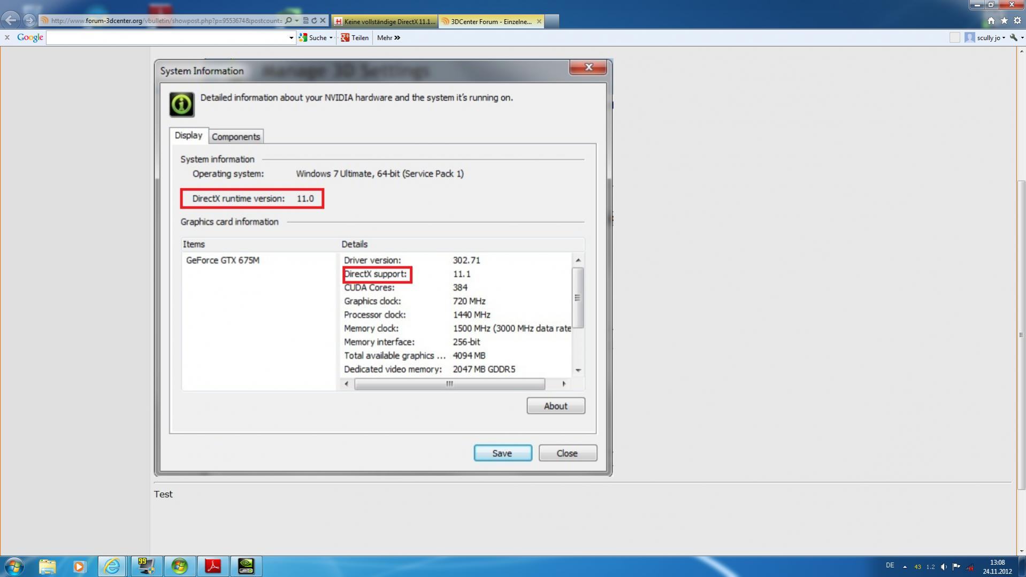1026x577 pixels.
Task: Click Internet Explorer taskbar icon
Action: tap(112, 566)
